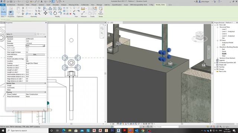Open the Analytical Model 3D view
Viewport: 238px width, 133px height.
click(x=228, y=42)
